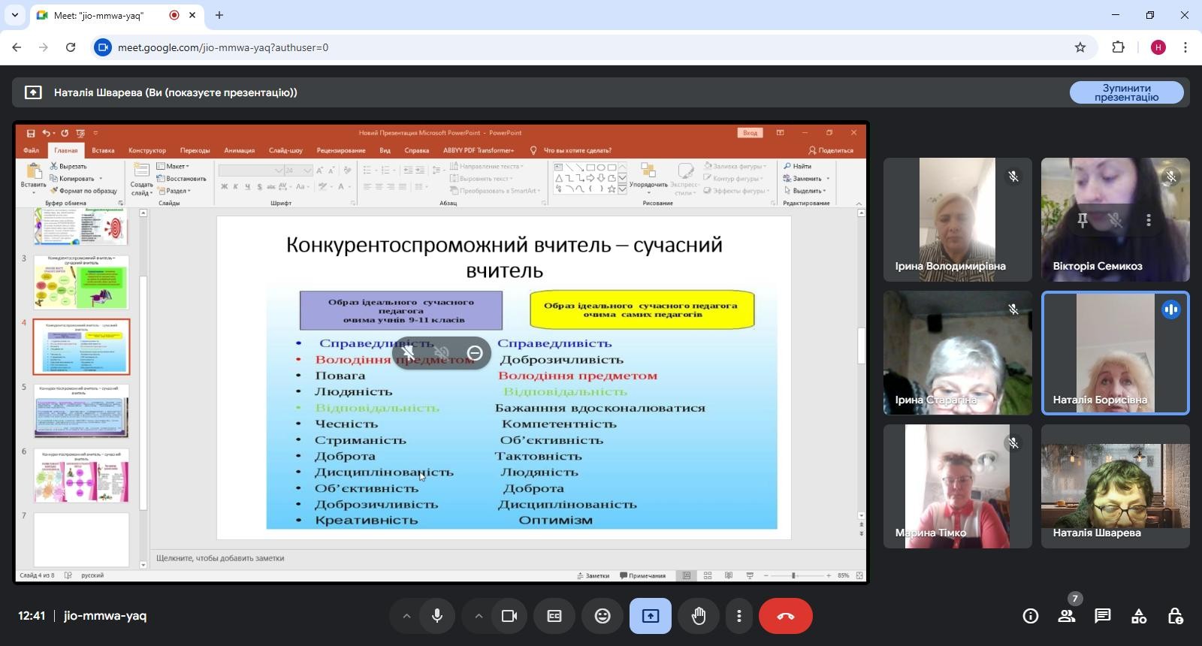Screen dimensions: 1202x646
Task: Open Контур фигуры shape outline dropdown
Action: 734,179
